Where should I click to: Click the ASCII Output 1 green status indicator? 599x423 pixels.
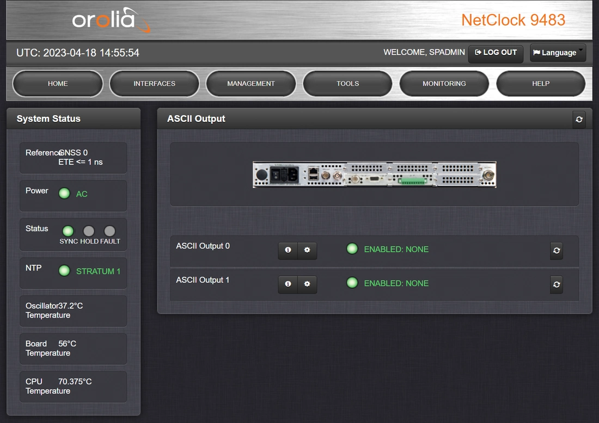click(352, 283)
